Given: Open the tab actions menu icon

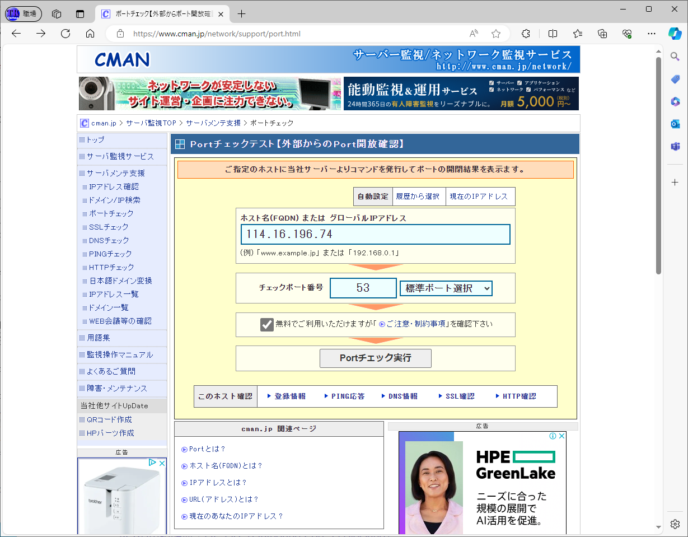Looking at the screenshot, I should click(80, 14).
